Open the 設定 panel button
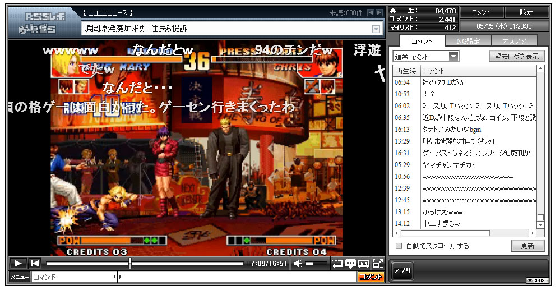The width and height of the screenshot is (560, 290). coord(526,12)
